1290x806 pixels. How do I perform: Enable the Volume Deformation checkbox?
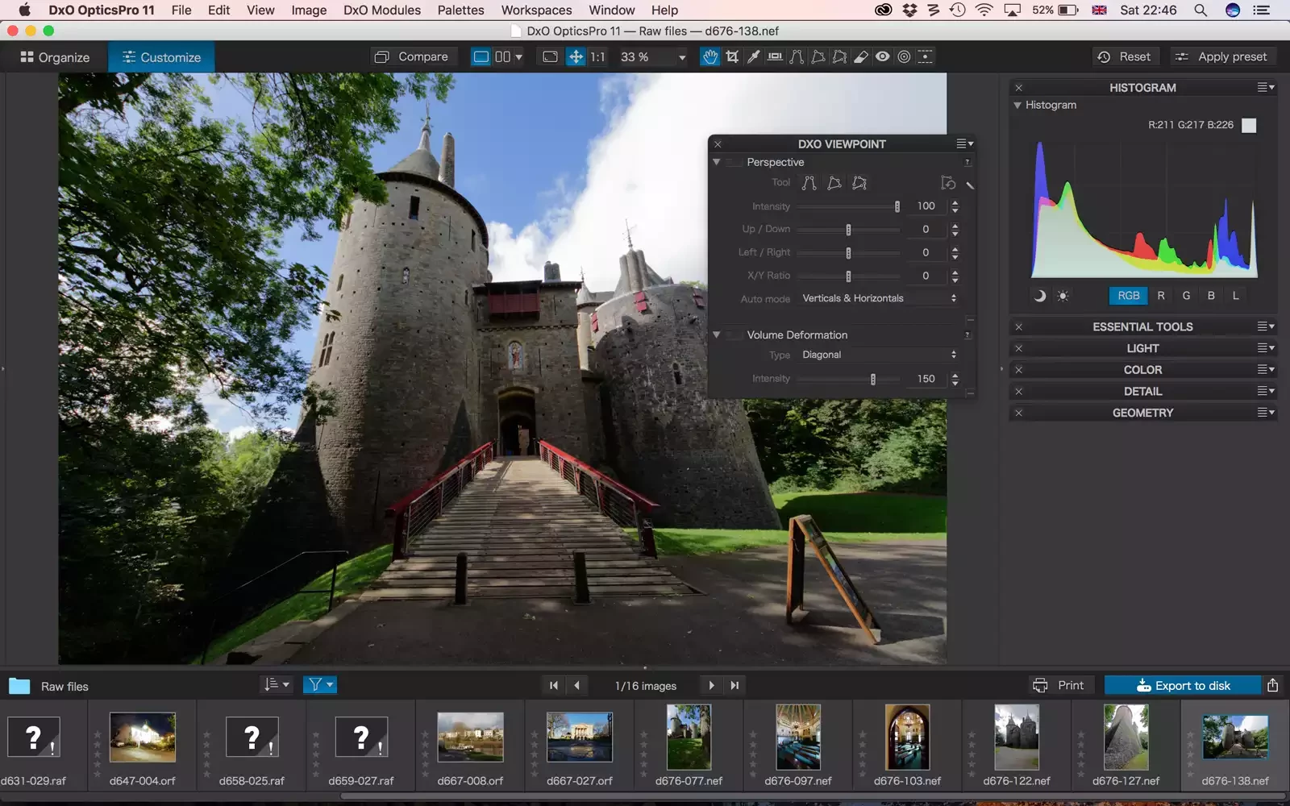click(x=734, y=335)
